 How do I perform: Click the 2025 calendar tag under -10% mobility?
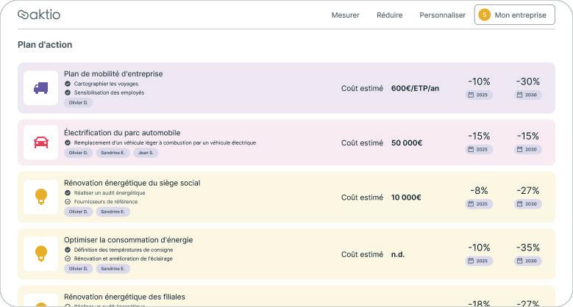pos(479,95)
